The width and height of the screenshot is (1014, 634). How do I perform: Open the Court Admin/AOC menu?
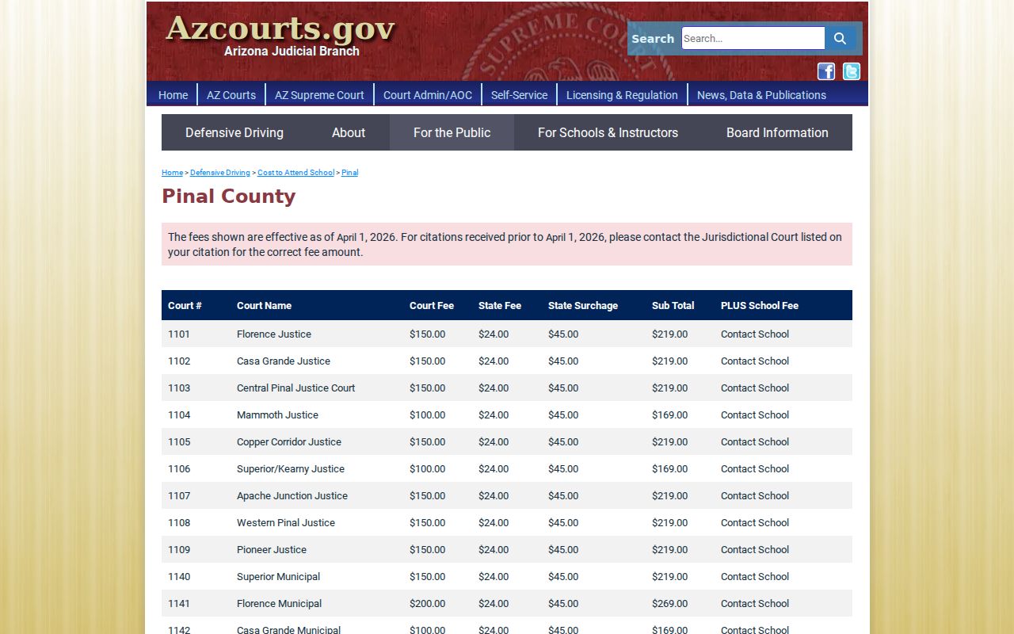428,95
